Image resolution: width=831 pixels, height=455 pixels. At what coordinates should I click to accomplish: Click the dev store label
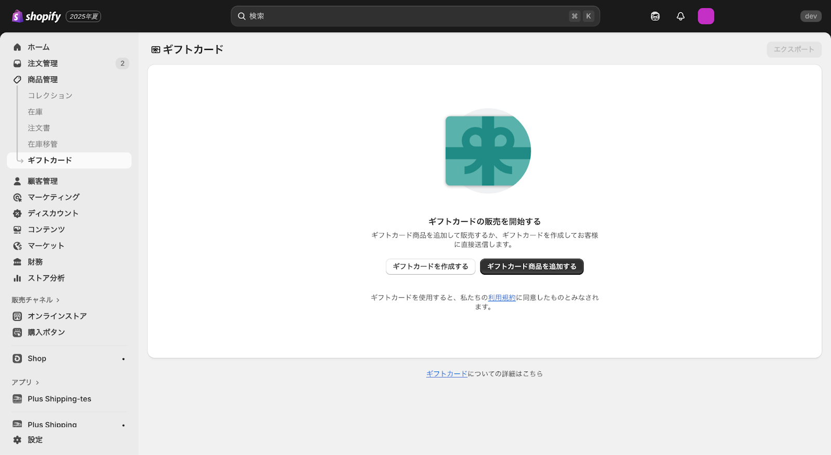click(811, 16)
